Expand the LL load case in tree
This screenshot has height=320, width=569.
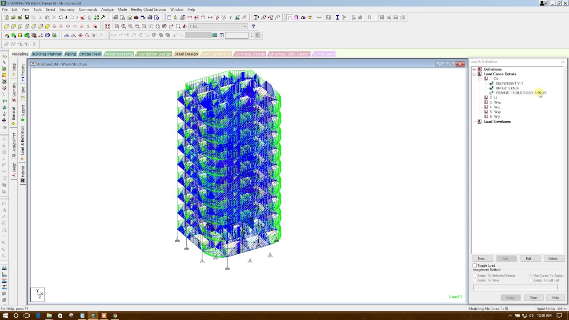(486, 97)
